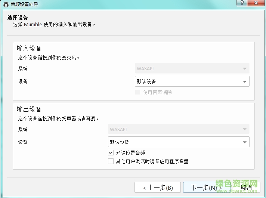
Task: Open the output system WASAPI dropdown
Action: click(x=179, y=129)
